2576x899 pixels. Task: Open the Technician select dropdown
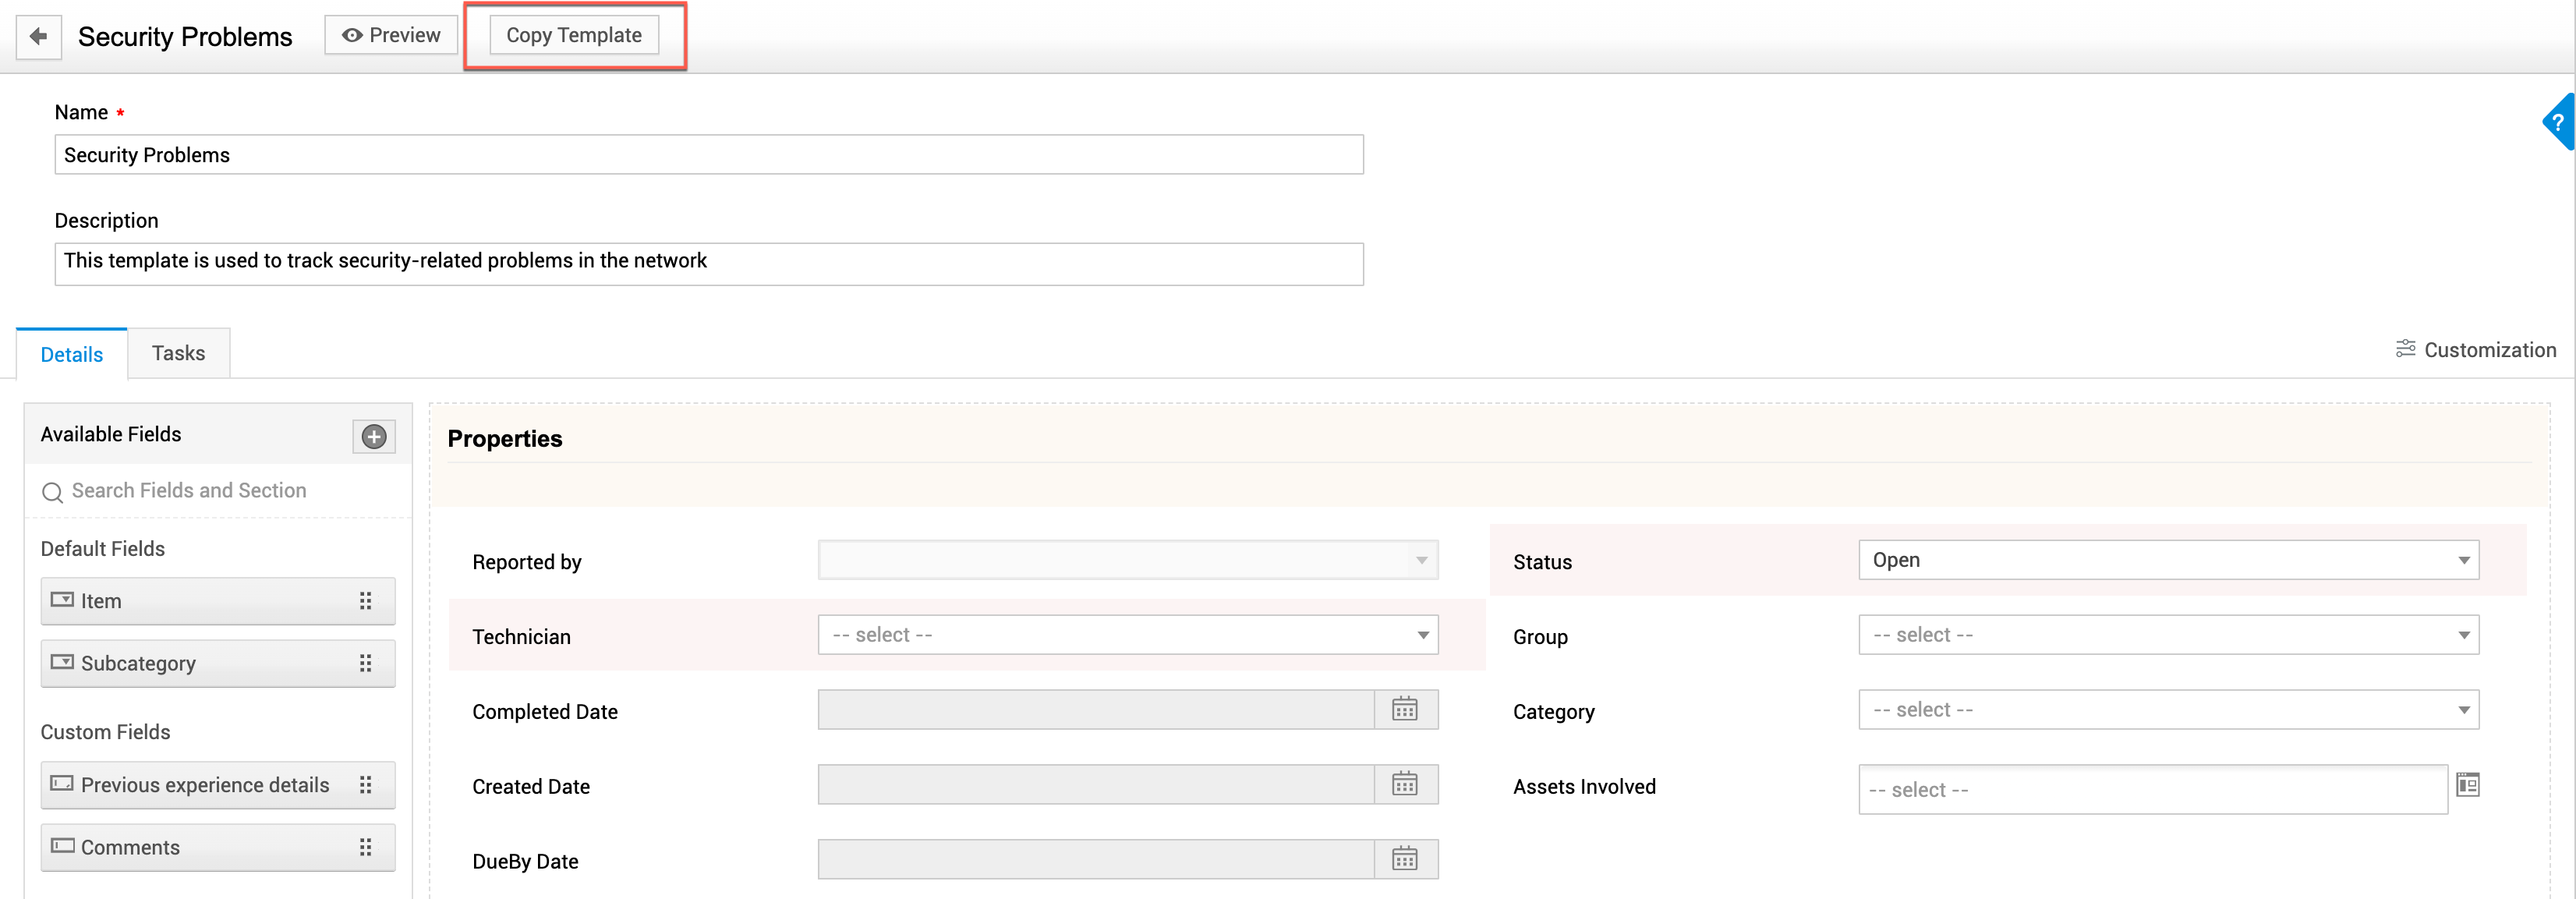tap(1128, 635)
